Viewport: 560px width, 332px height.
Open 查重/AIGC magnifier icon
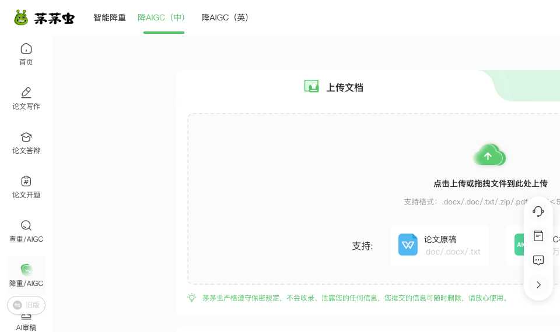[x=26, y=225]
